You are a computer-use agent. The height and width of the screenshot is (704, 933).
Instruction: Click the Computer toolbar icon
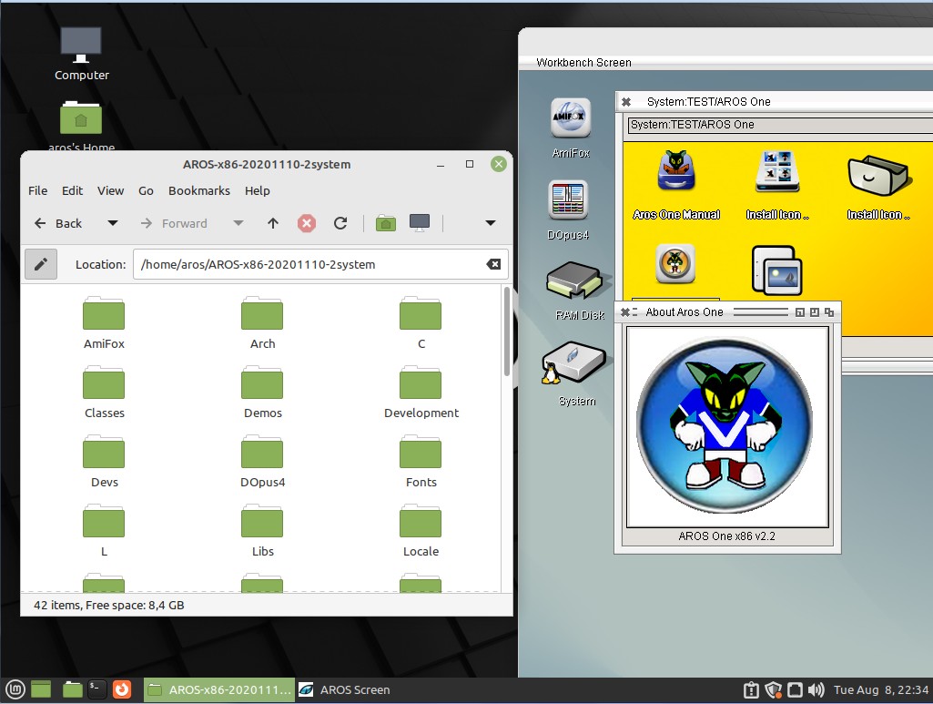420,223
